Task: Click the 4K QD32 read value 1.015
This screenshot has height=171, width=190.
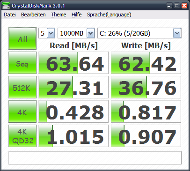Action: [x=73, y=136]
